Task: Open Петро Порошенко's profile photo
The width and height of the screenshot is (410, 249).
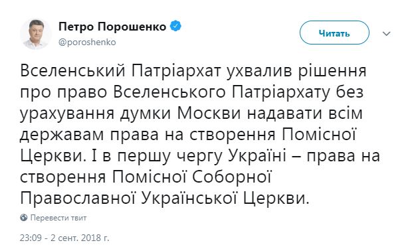Action: 36,34
